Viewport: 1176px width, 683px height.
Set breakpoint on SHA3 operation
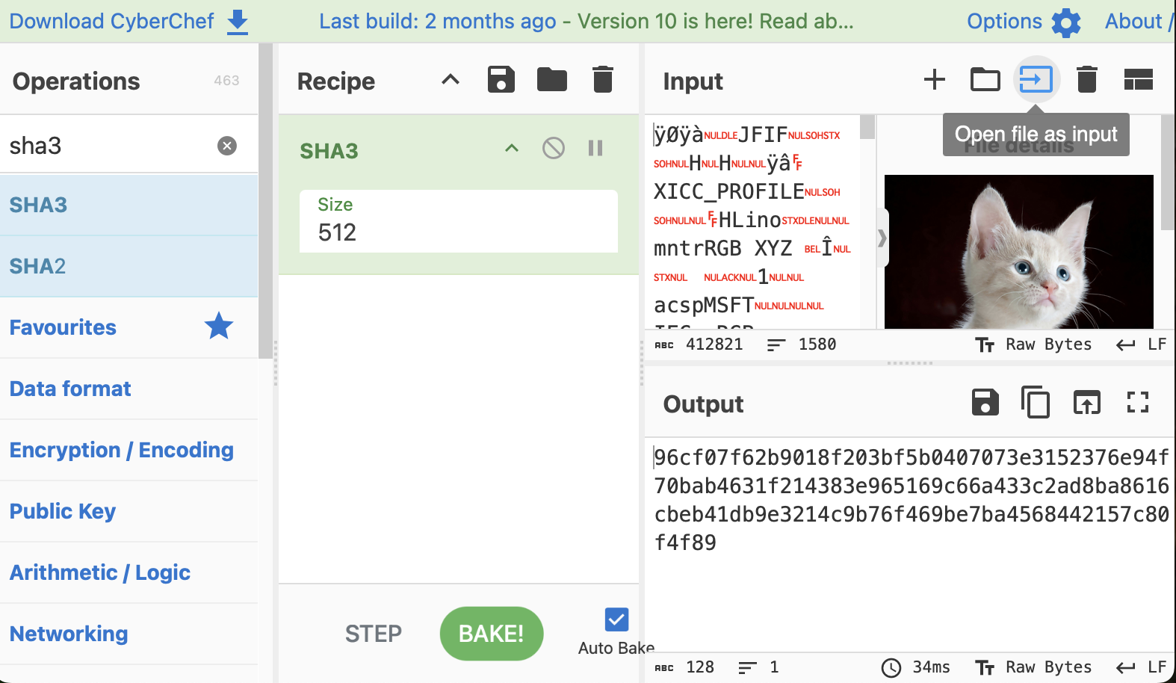595,148
